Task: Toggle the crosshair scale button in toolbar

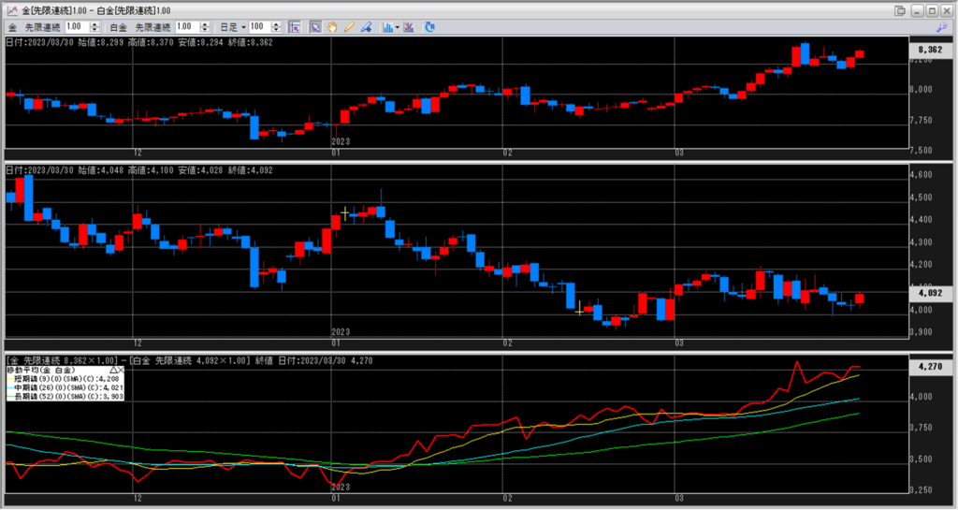Action: pyautogui.click(x=294, y=27)
